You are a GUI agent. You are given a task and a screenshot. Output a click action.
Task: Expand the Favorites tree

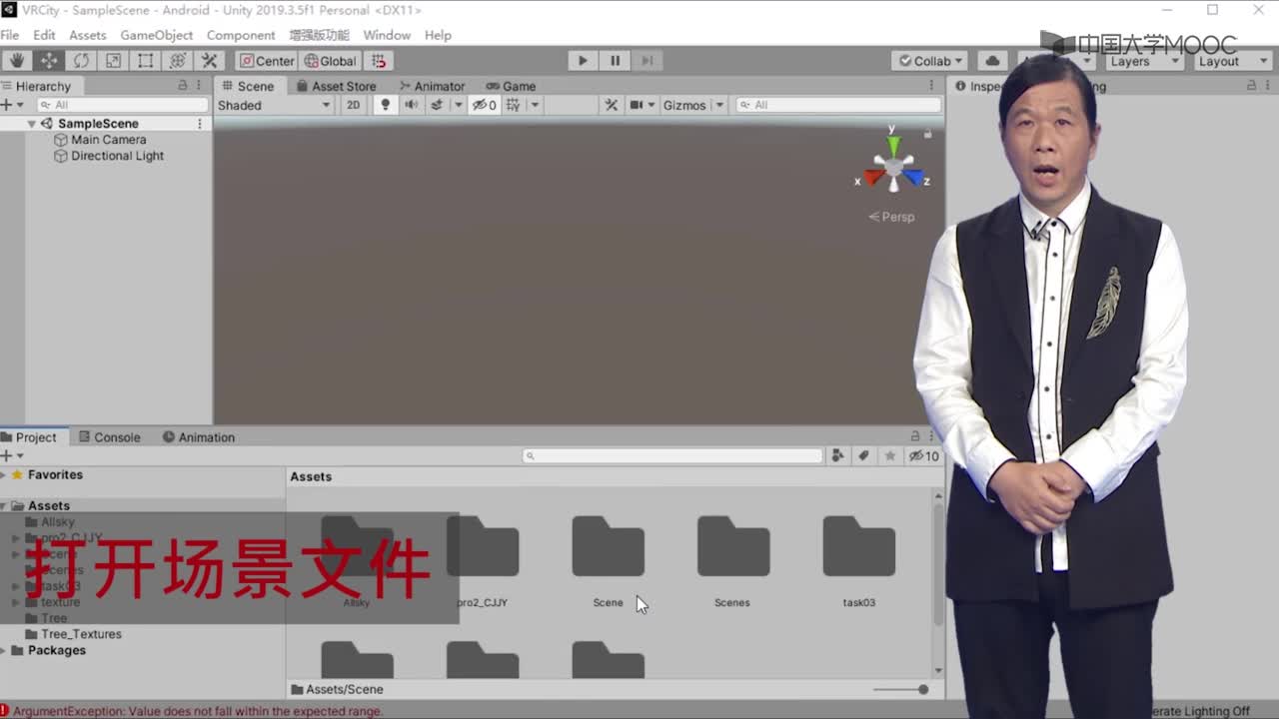click(3, 475)
